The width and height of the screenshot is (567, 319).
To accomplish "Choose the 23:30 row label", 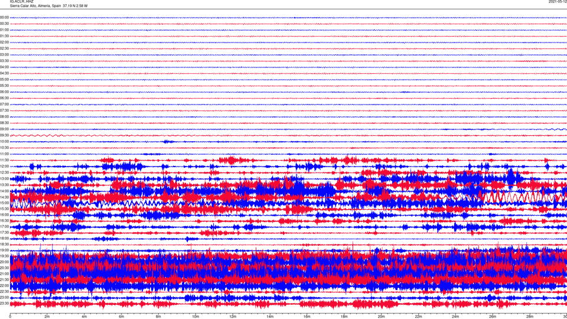I will point(4,304).
